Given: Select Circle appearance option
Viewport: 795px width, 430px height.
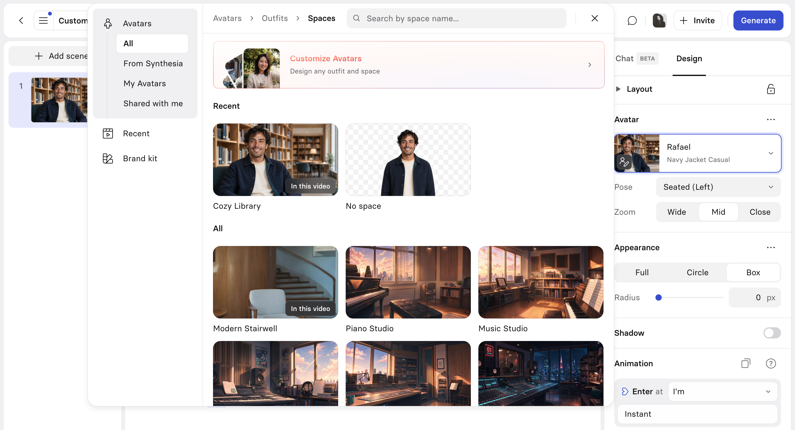Looking at the screenshot, I should pyautogui.click(x=697, y=272).
